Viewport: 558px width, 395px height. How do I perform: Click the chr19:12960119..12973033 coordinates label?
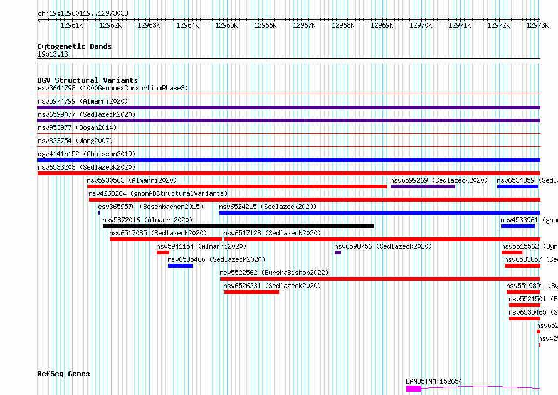83,13
